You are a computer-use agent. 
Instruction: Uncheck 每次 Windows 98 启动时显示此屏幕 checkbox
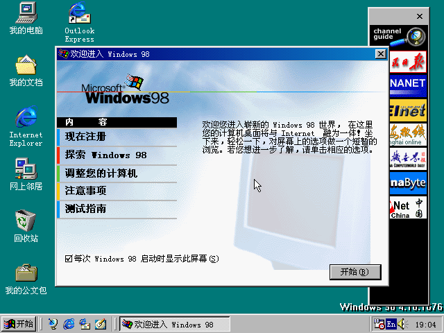[69, 259]
